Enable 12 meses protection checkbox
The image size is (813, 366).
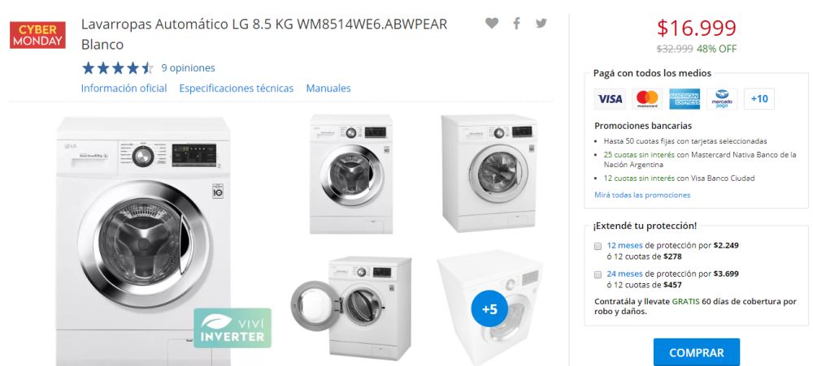[598, 246]
